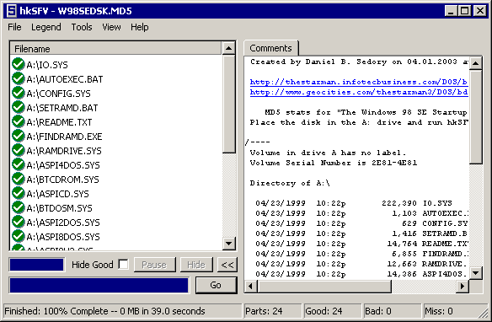Open the File menu
Viewport: 492px width, 322px height.
pyautogui.click(x=14, y=27)
